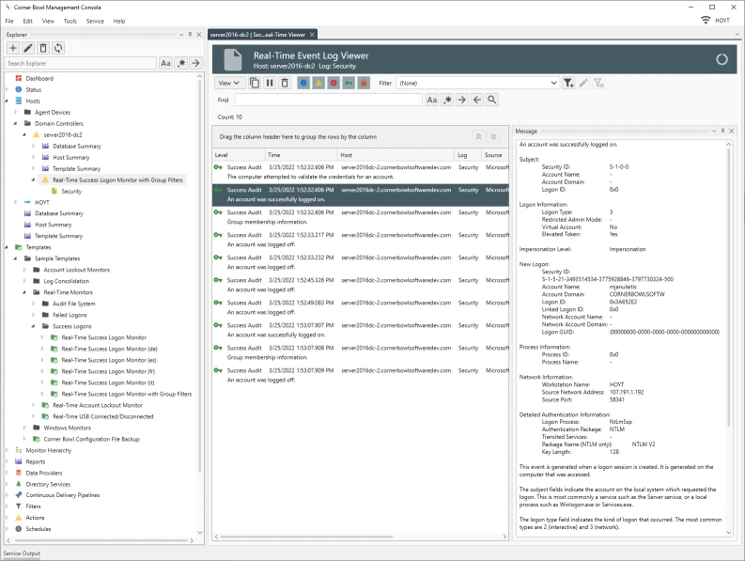Open the Help menu
The image size is (745, 561).
pyautogui.click(x=119, y=21)
